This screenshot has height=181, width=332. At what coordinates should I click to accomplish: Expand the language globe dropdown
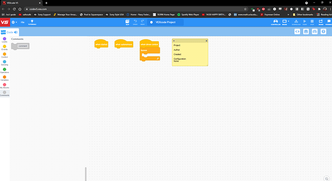pos(14,22)
